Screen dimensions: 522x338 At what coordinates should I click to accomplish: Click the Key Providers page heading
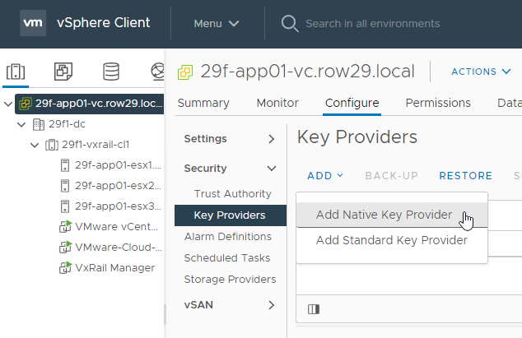point(357,137)
